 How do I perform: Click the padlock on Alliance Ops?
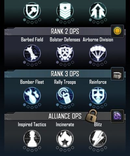coord(91,116)
